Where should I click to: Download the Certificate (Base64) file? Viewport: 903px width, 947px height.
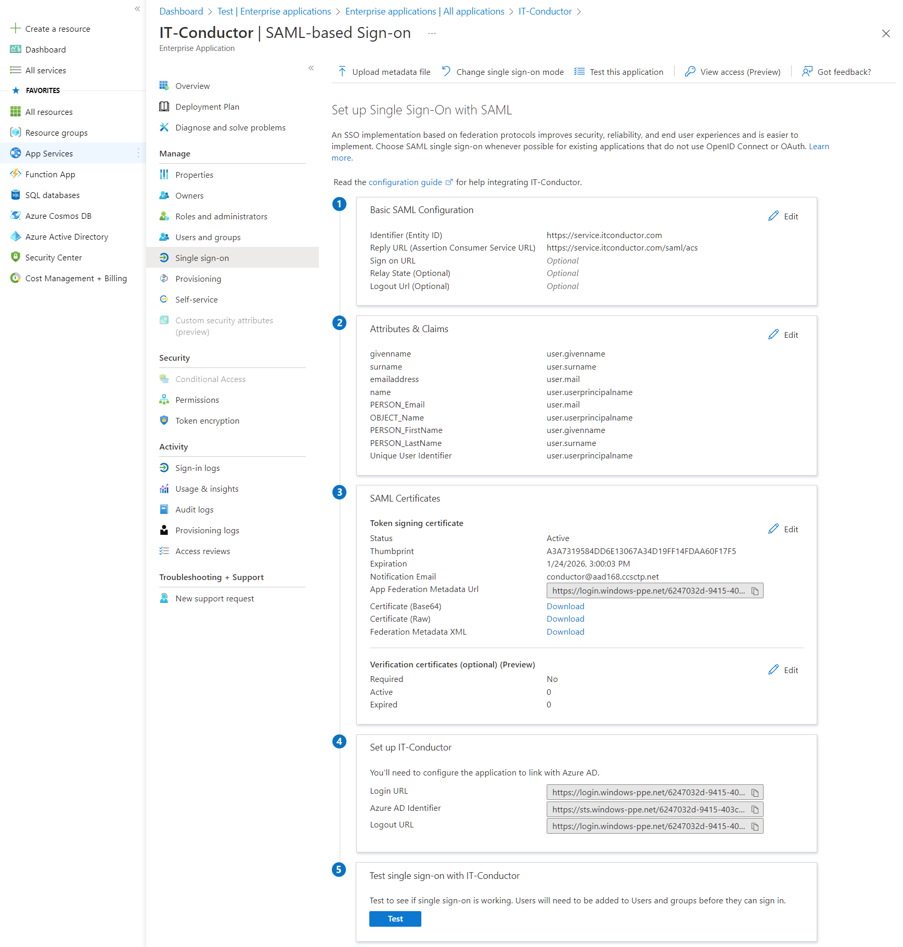tap(565, 606)
